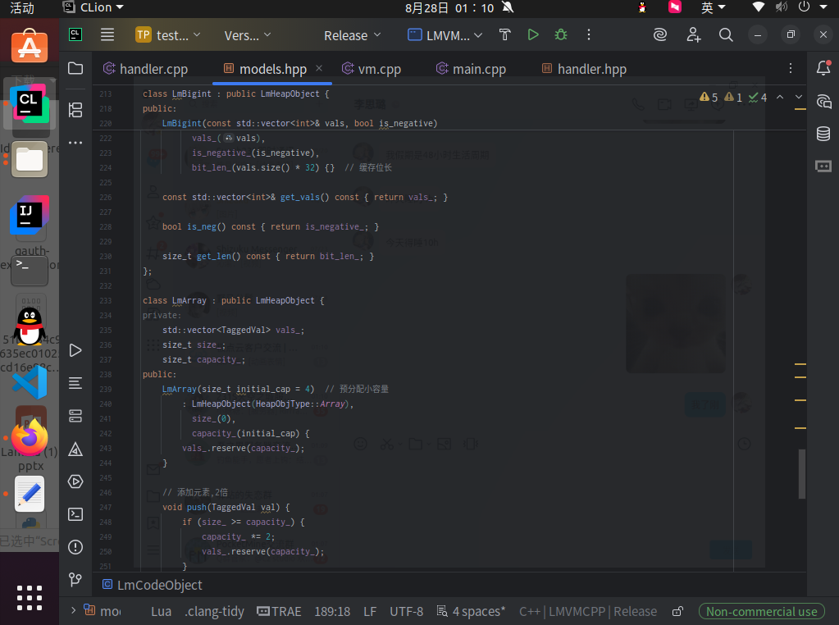
Task: Open the Notifications panel bell icon
Action: click(x=823, y=68)
